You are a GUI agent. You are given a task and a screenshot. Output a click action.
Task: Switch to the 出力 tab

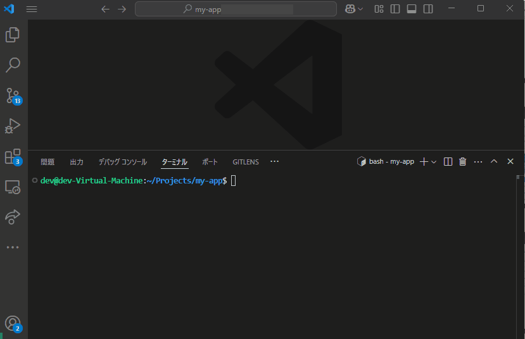pos(77,162)
